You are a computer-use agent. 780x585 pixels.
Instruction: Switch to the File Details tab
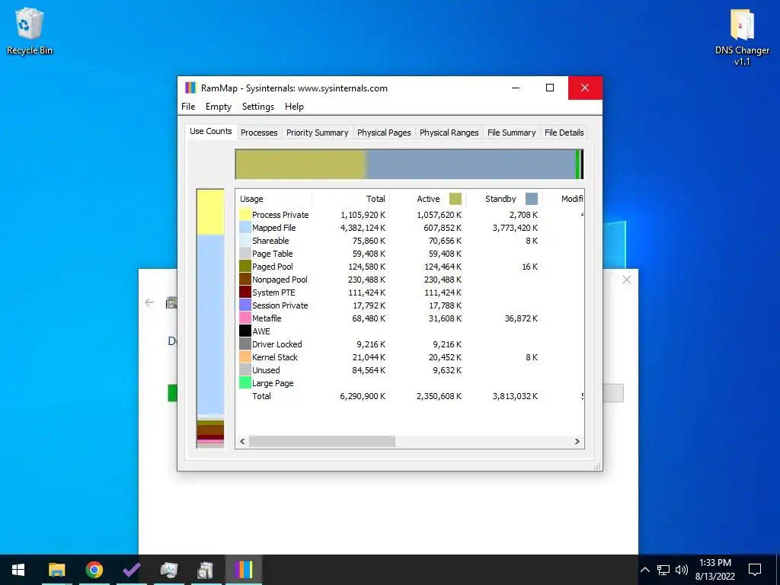(x=564, y=133)
